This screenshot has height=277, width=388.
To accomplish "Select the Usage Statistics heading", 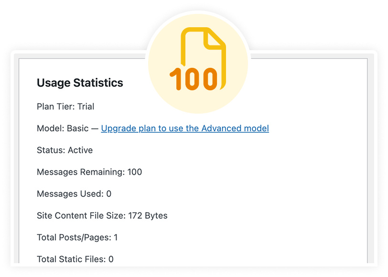I will 80,83.
